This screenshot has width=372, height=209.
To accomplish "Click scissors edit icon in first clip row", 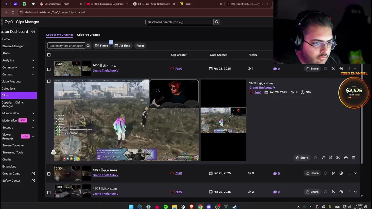I will pyautogui.click(x=333, y=69).
